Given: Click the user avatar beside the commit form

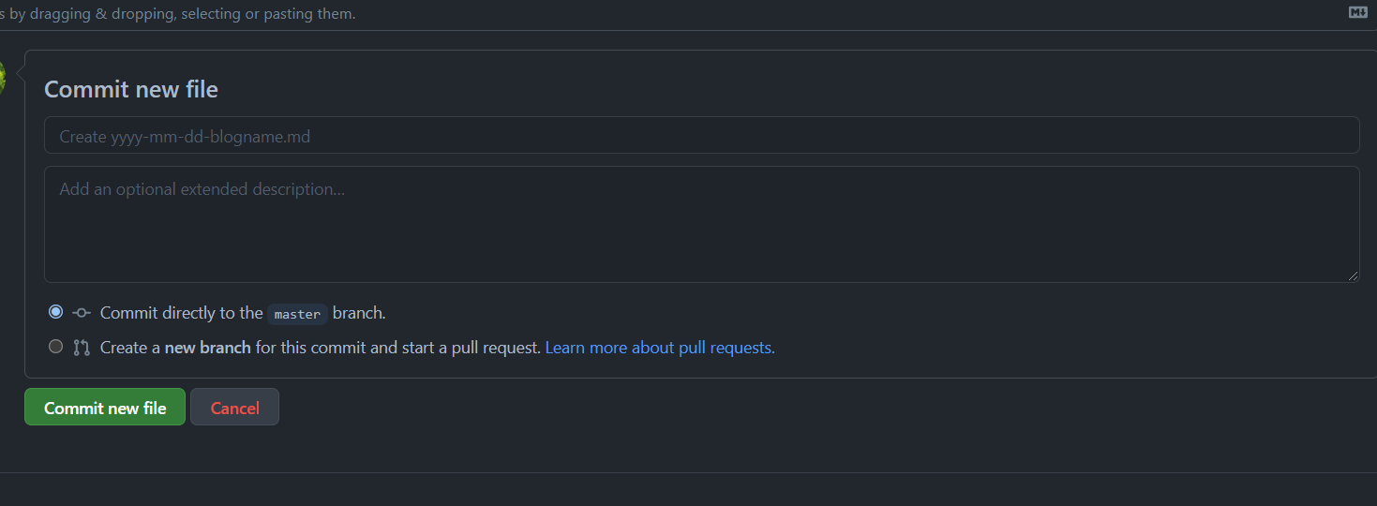Looking at the screenshot, I should point(3,79).
